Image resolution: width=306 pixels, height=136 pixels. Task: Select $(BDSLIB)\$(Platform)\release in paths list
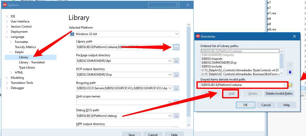pos(240,51)
